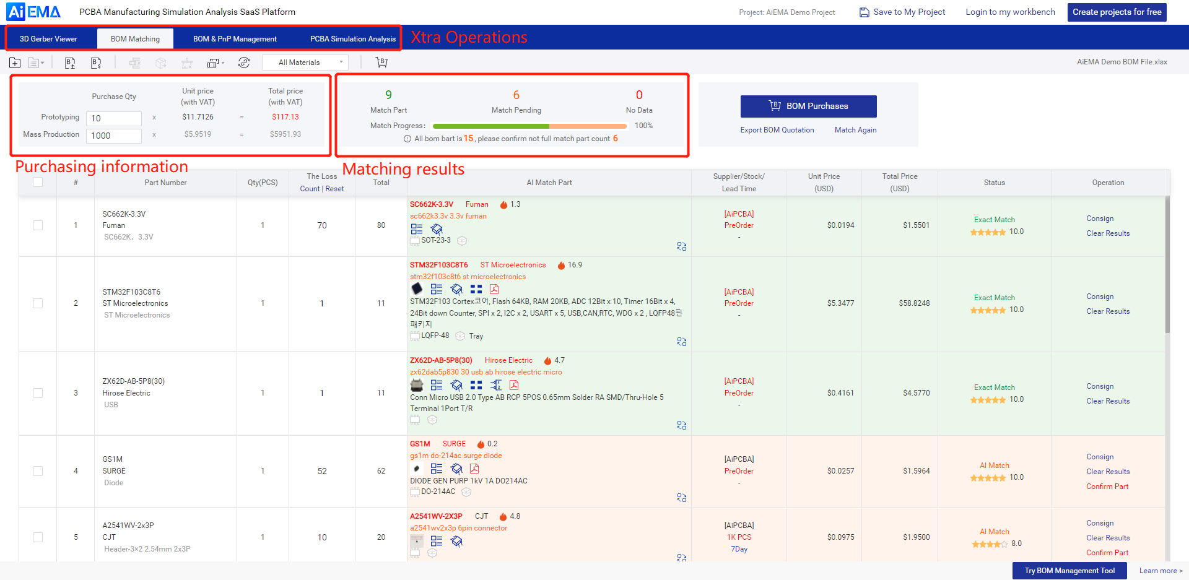Click the BOM Purchases button
This screenshot has height=580, width=1189.
808,106
